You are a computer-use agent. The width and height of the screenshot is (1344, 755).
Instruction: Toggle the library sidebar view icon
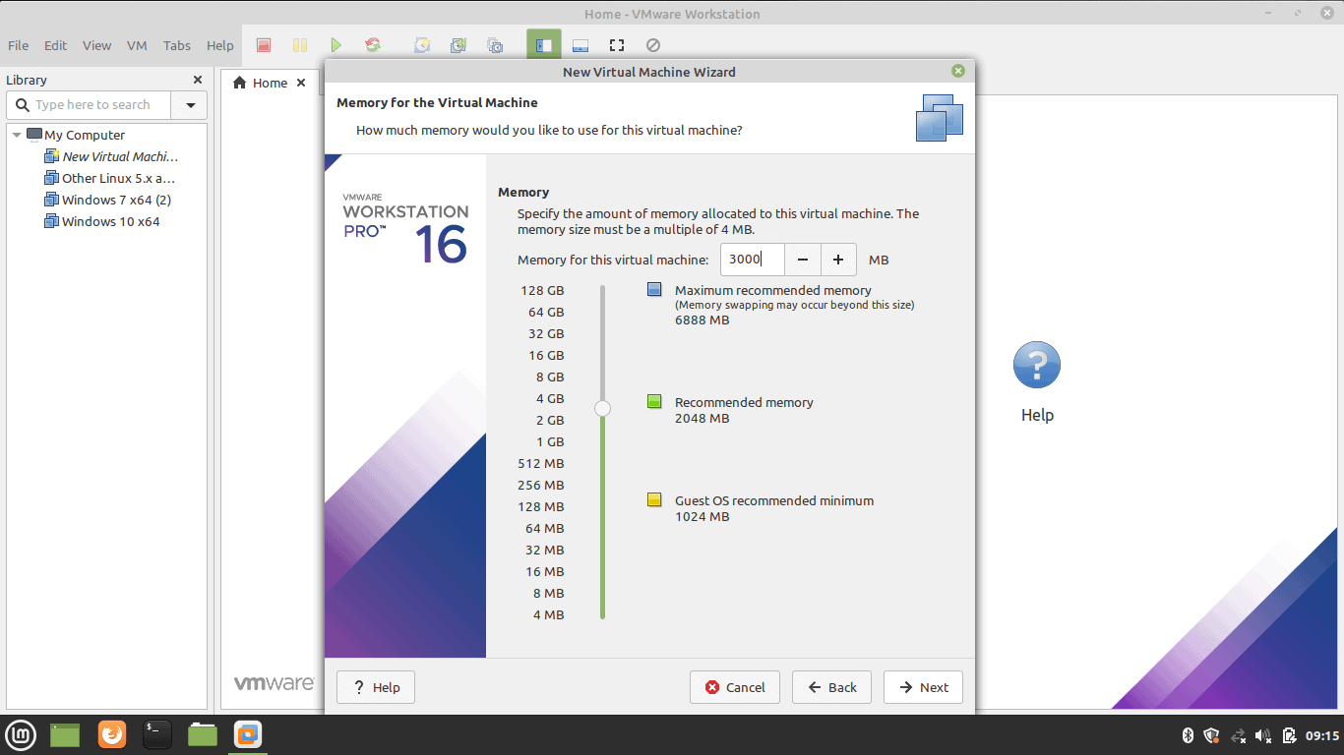(543, 45)
